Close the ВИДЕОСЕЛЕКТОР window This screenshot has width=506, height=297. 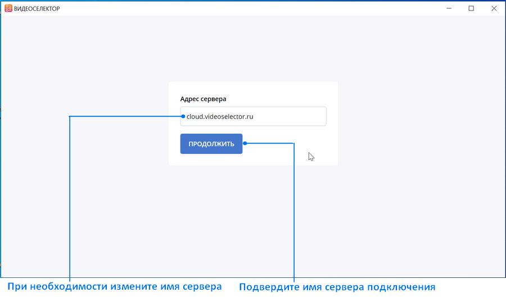(x=494, y=8)
